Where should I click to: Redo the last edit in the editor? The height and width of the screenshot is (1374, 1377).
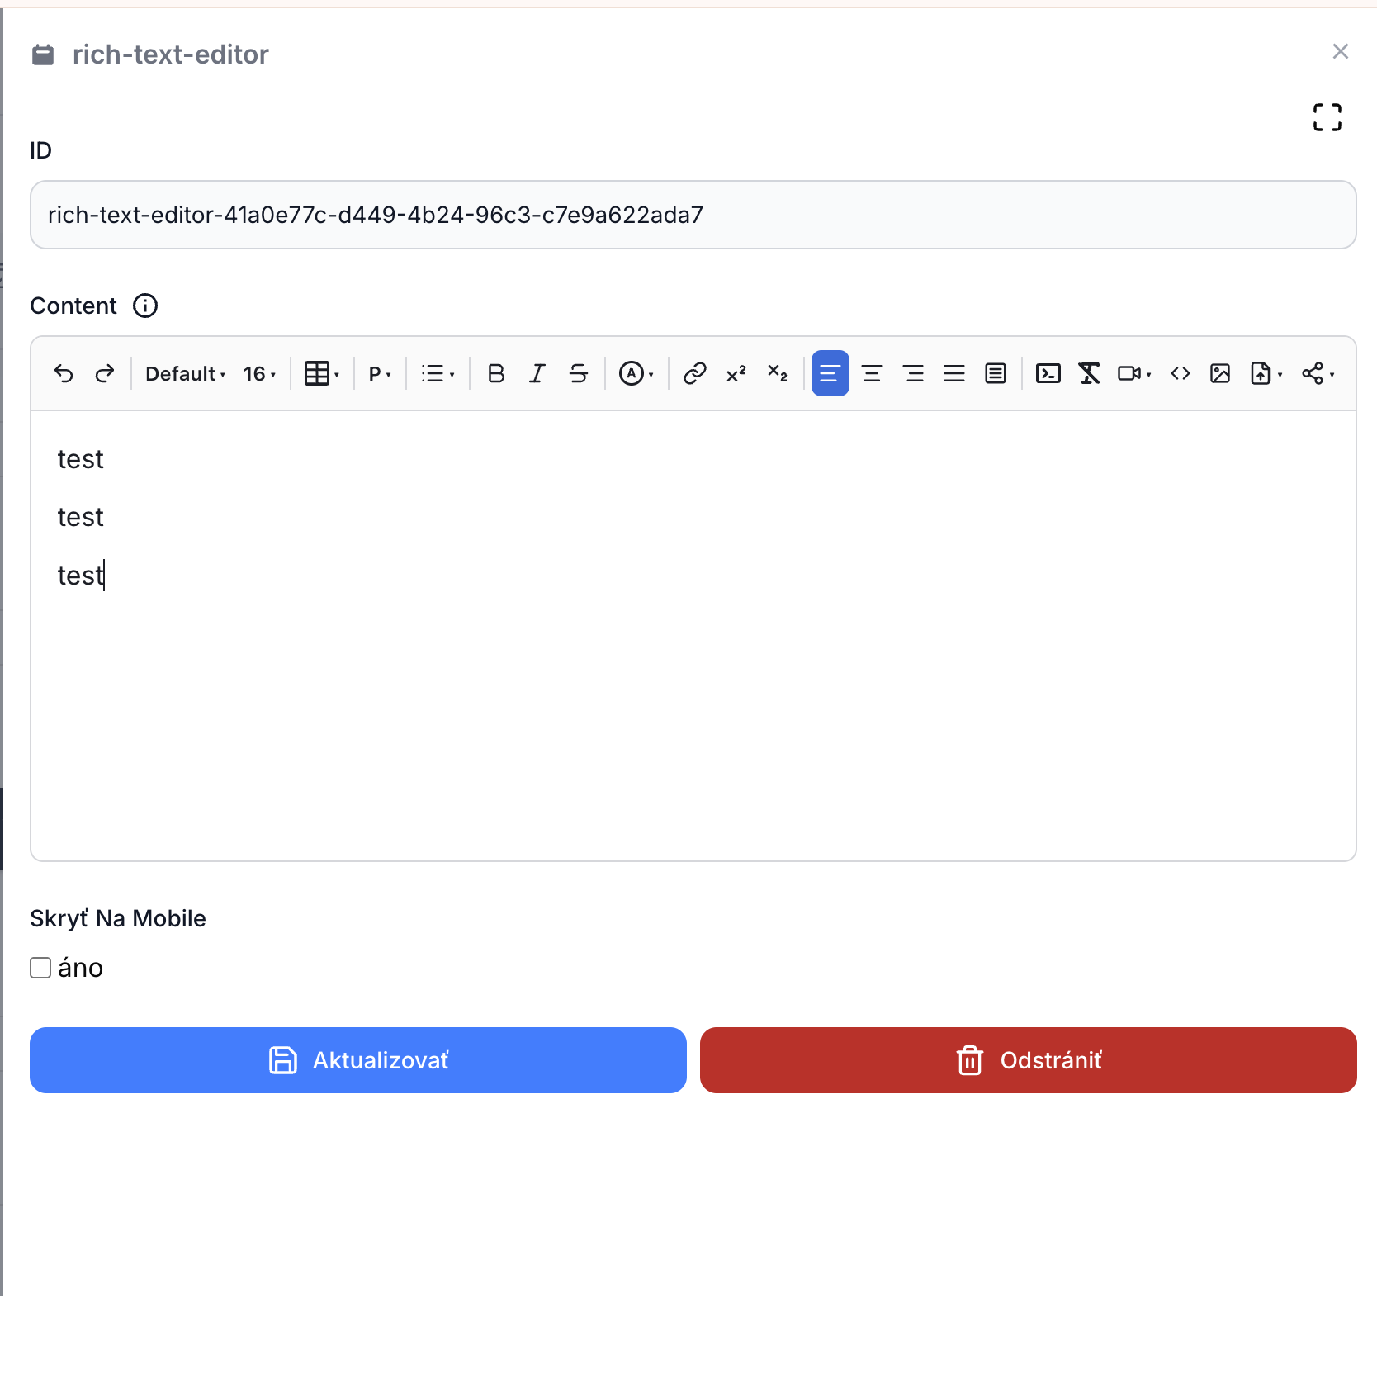[105, 374]
